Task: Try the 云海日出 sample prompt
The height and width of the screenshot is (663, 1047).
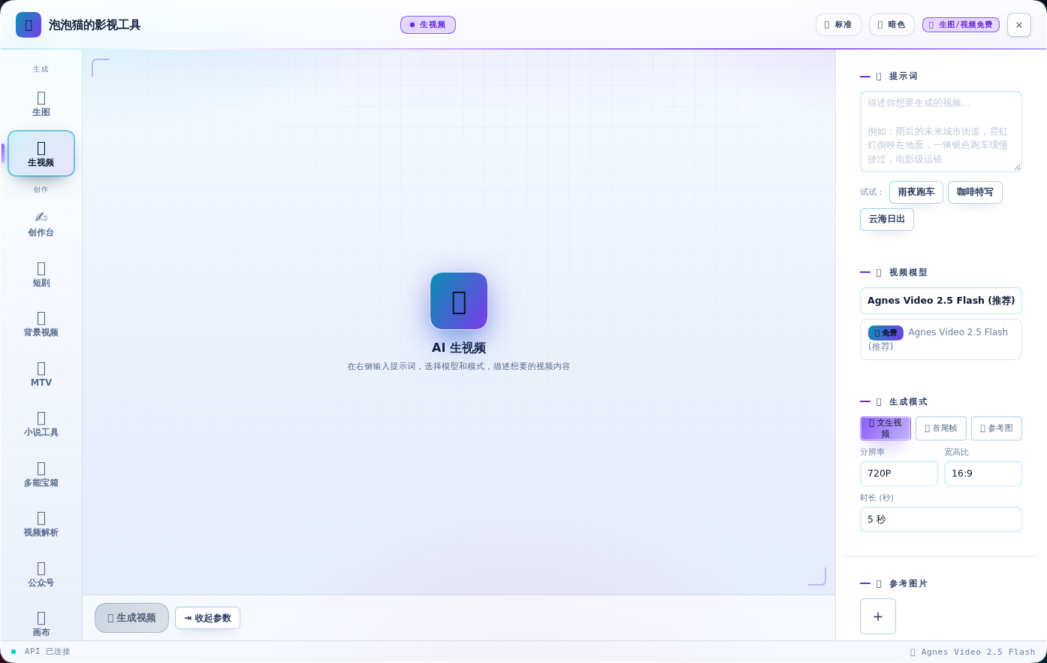Action: (887, 219)
